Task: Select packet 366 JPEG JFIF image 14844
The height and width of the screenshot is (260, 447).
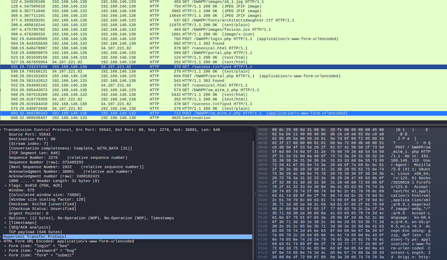Action: 224,15
